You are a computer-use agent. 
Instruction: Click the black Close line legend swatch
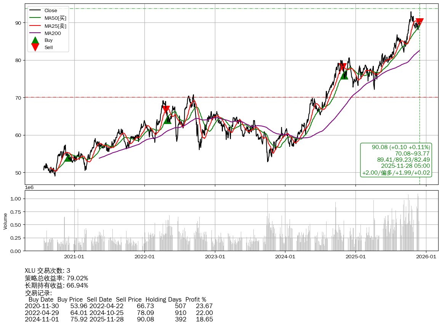point(35,11)
